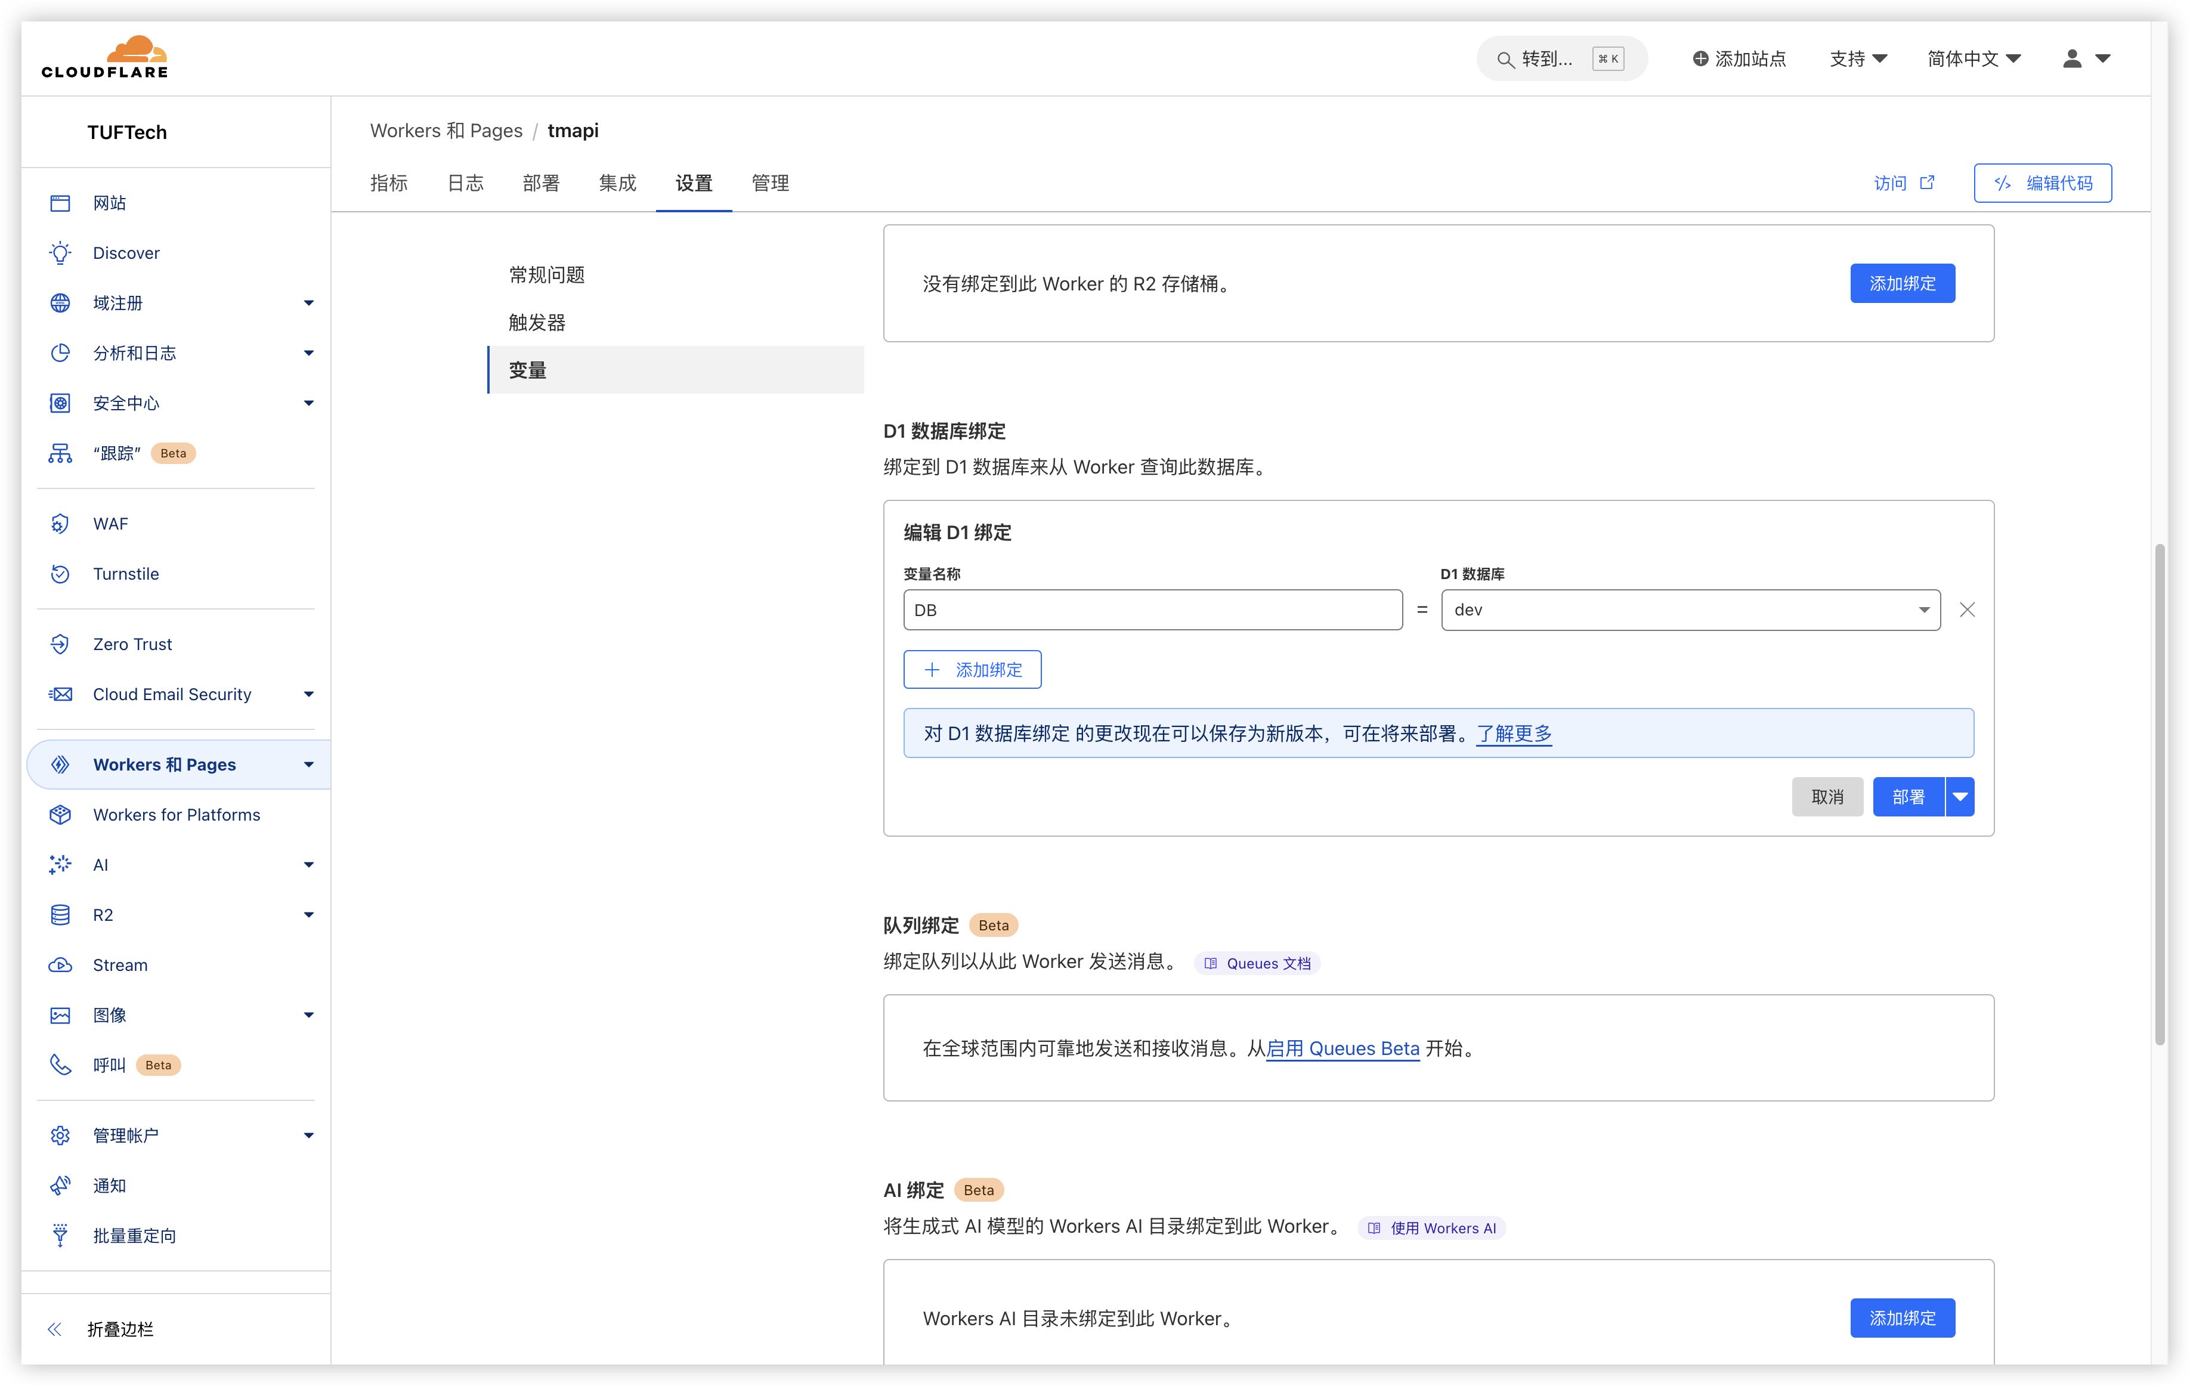2190x1386 pixels.
Task: Open the Stream section
Action: [119, 964]
